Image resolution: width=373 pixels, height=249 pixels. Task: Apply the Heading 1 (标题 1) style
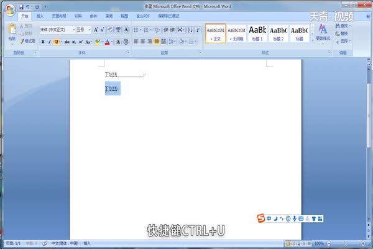(x=257, y=32)
